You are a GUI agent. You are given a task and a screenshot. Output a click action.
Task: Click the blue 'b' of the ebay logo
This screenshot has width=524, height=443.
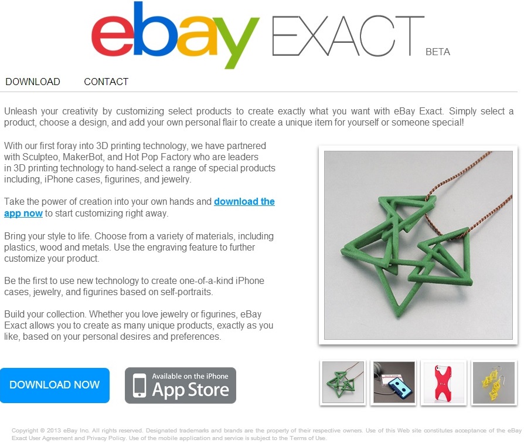click(x=154, y=29)
